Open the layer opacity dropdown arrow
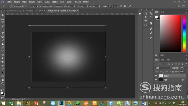 186,68
